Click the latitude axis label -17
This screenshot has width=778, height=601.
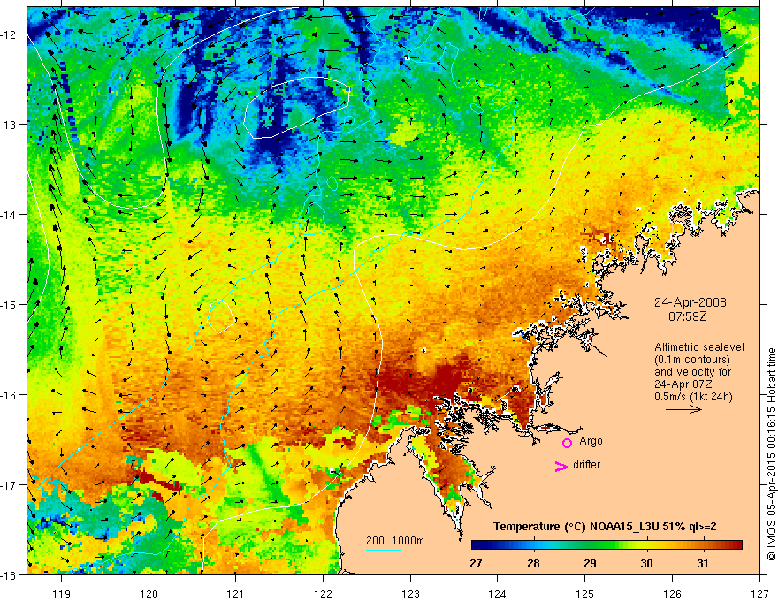point(10,485)
